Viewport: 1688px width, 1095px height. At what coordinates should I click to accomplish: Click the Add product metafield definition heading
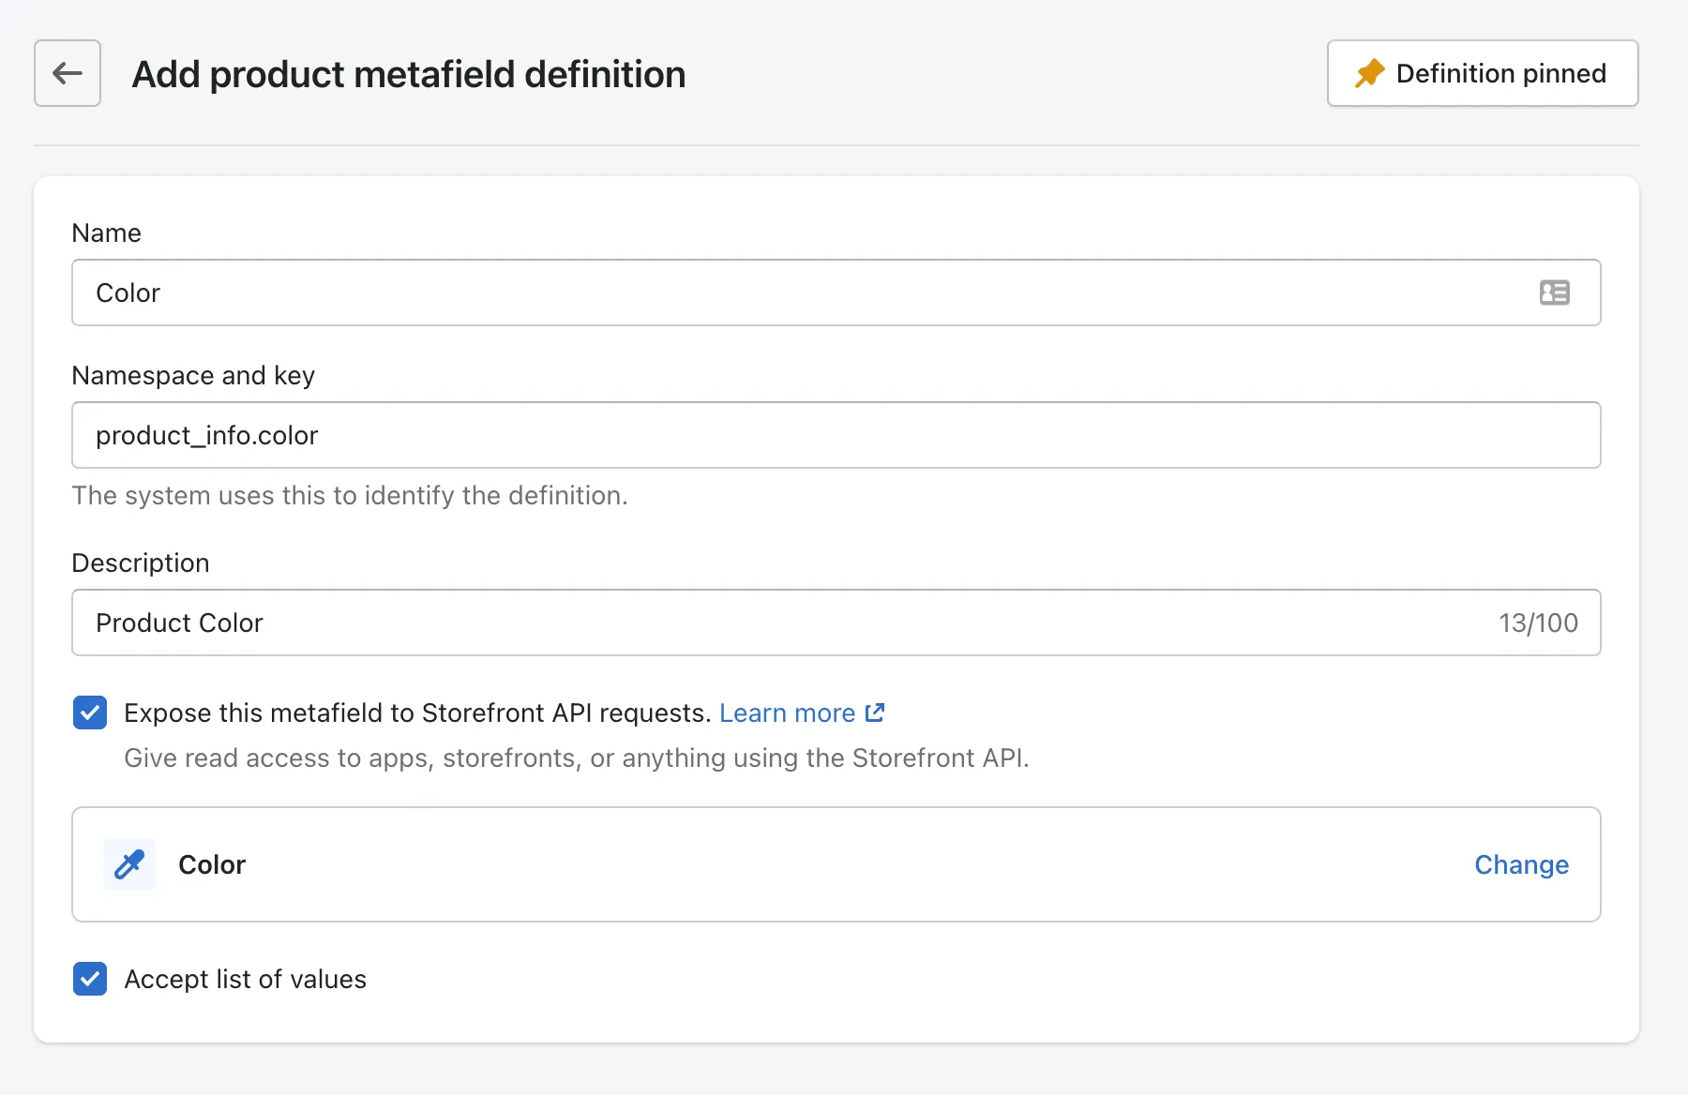pos(409,74)
